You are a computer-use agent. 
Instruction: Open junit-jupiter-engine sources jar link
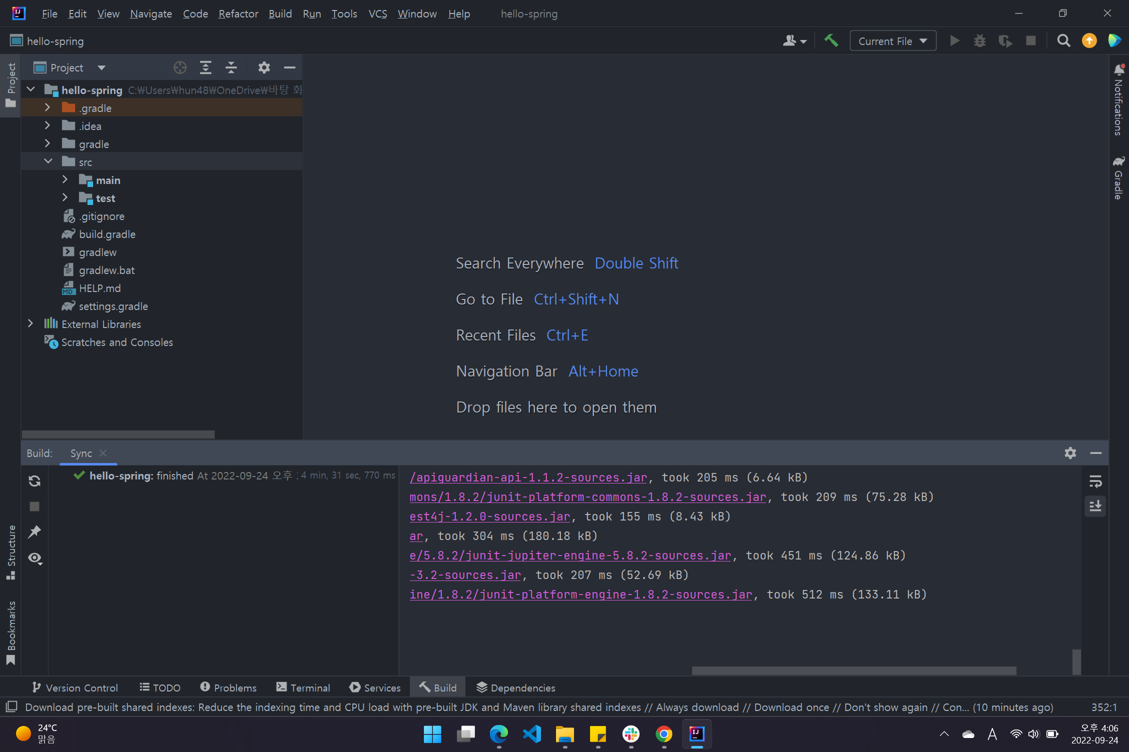[570, 555]
